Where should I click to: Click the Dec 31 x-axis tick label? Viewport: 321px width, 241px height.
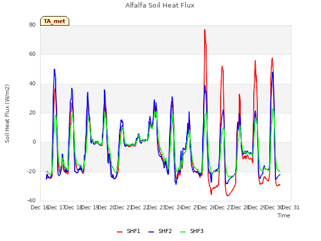pos(291,207)
